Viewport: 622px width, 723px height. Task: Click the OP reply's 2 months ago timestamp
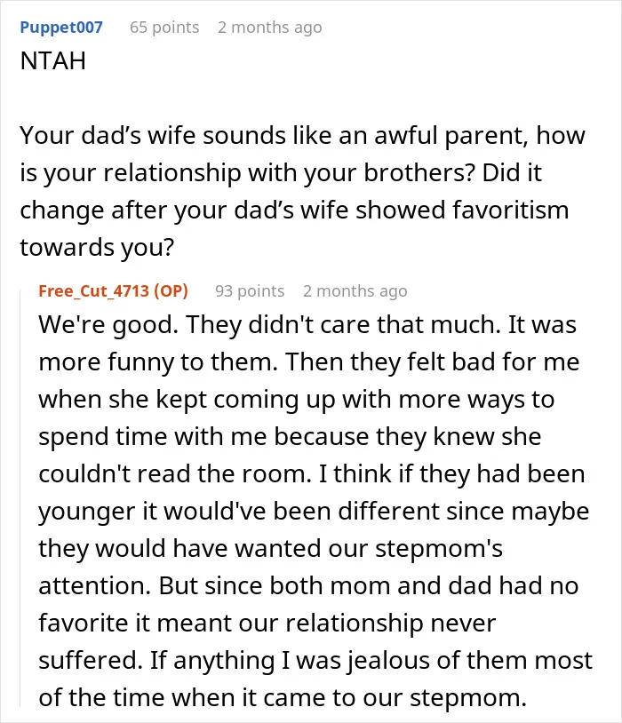tap(355, 291)
